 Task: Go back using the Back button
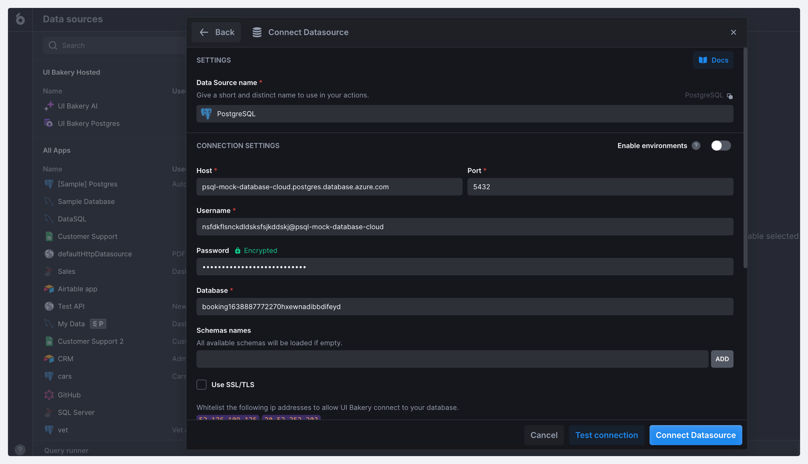tap(217, 32)
